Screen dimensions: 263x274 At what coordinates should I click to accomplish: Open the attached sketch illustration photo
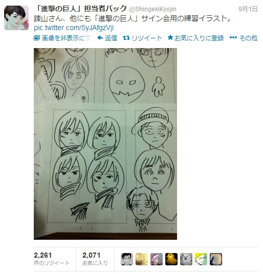coord(105,144)
